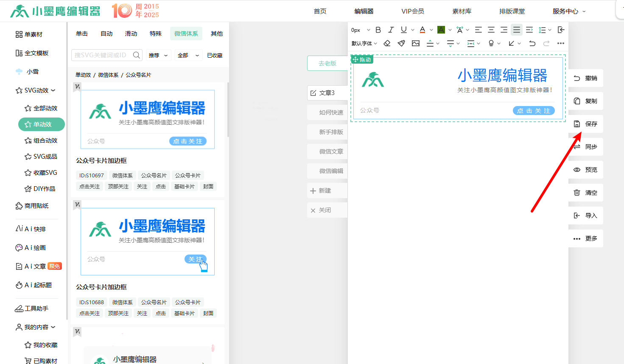The height and width of the screenshot is (364, 624).
Task: Toggle italic text formatting
Action: point(391,30)
